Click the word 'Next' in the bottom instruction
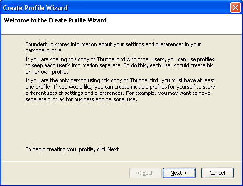The height and width of the screenshot is (186, 243). point(113,149)
